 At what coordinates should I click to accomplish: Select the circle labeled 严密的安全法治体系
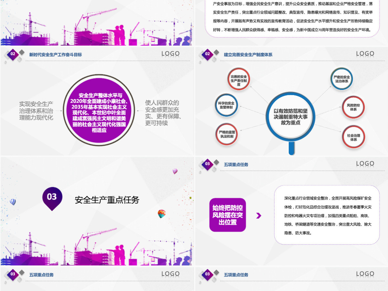click(341, 79)
